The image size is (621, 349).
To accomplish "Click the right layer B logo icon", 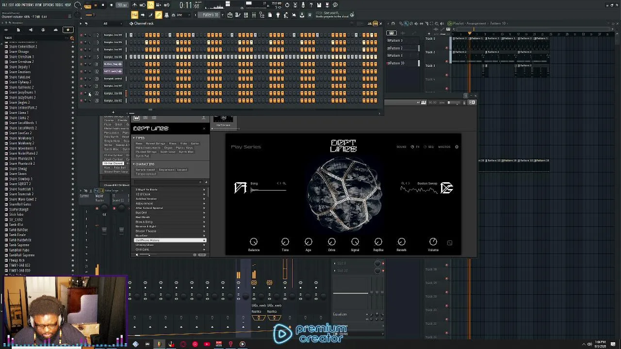I will [447, 188].
